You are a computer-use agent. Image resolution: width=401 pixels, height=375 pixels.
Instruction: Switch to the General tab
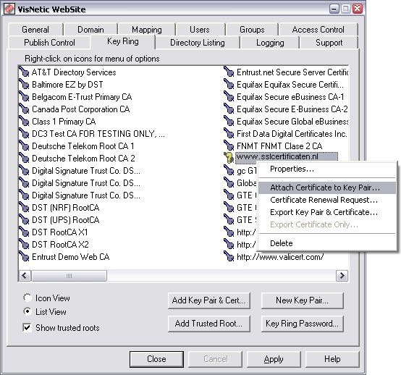point(35,30)
